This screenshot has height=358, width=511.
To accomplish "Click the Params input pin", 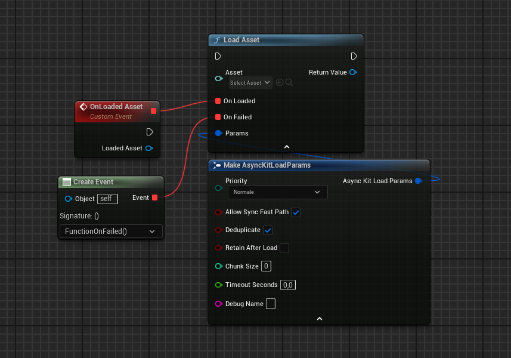I will coord(219,133).
